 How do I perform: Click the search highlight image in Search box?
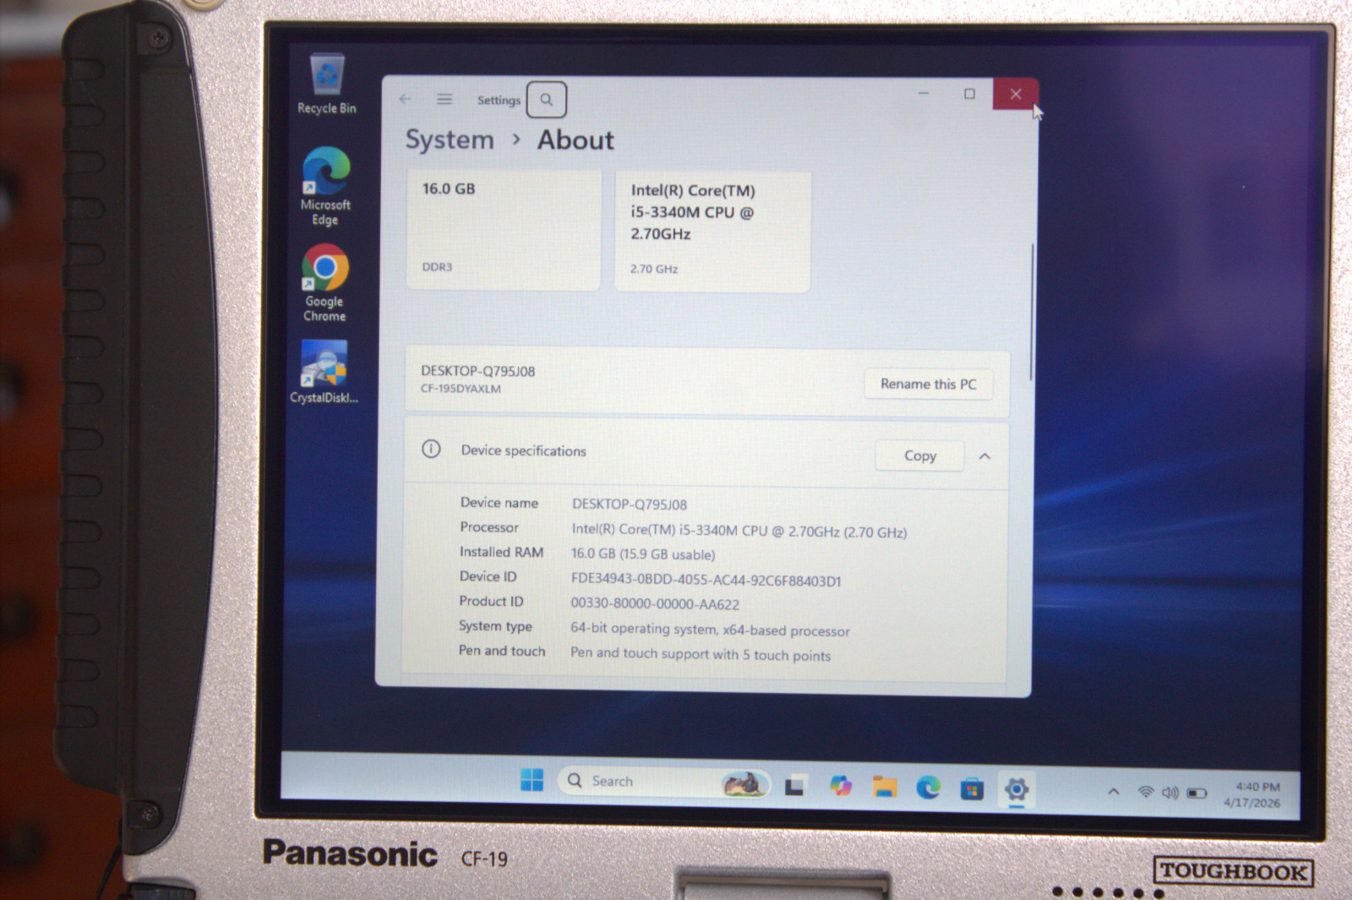coord(744,784)
